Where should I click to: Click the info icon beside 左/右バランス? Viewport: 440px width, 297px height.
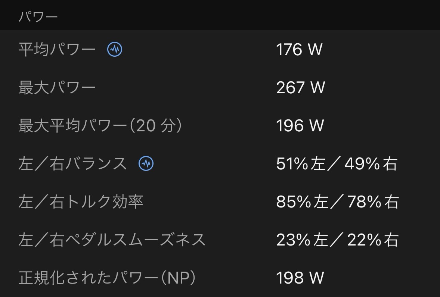click(146, 163)
